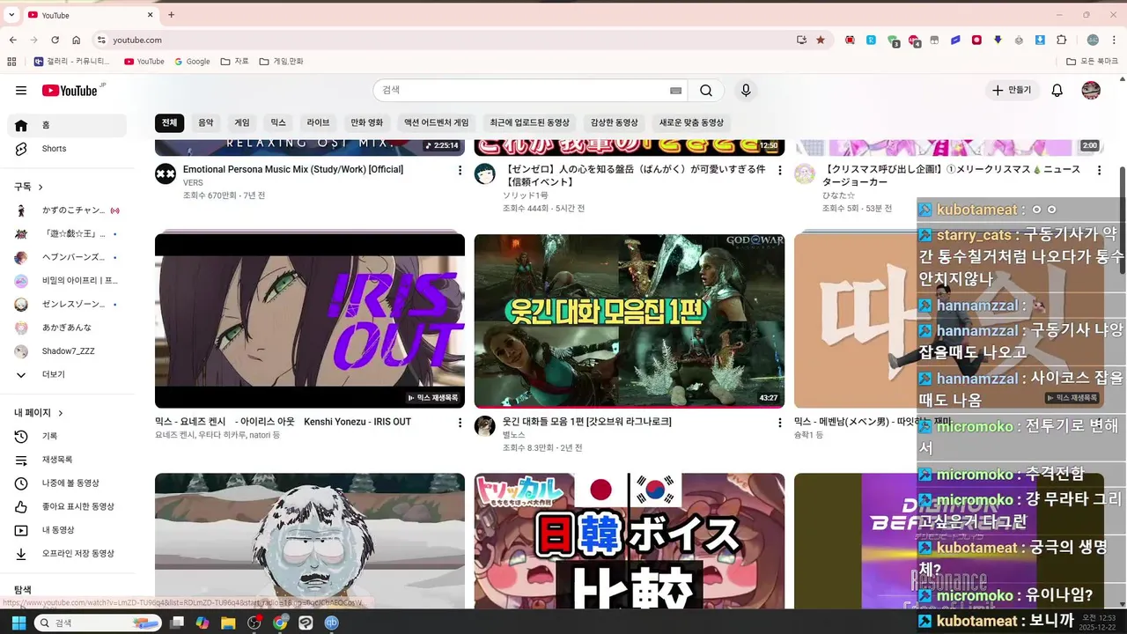This screenshot has width=1127, height=634.
Task: Click the magnifier search button next to the search box
Action: coord(706,90)
